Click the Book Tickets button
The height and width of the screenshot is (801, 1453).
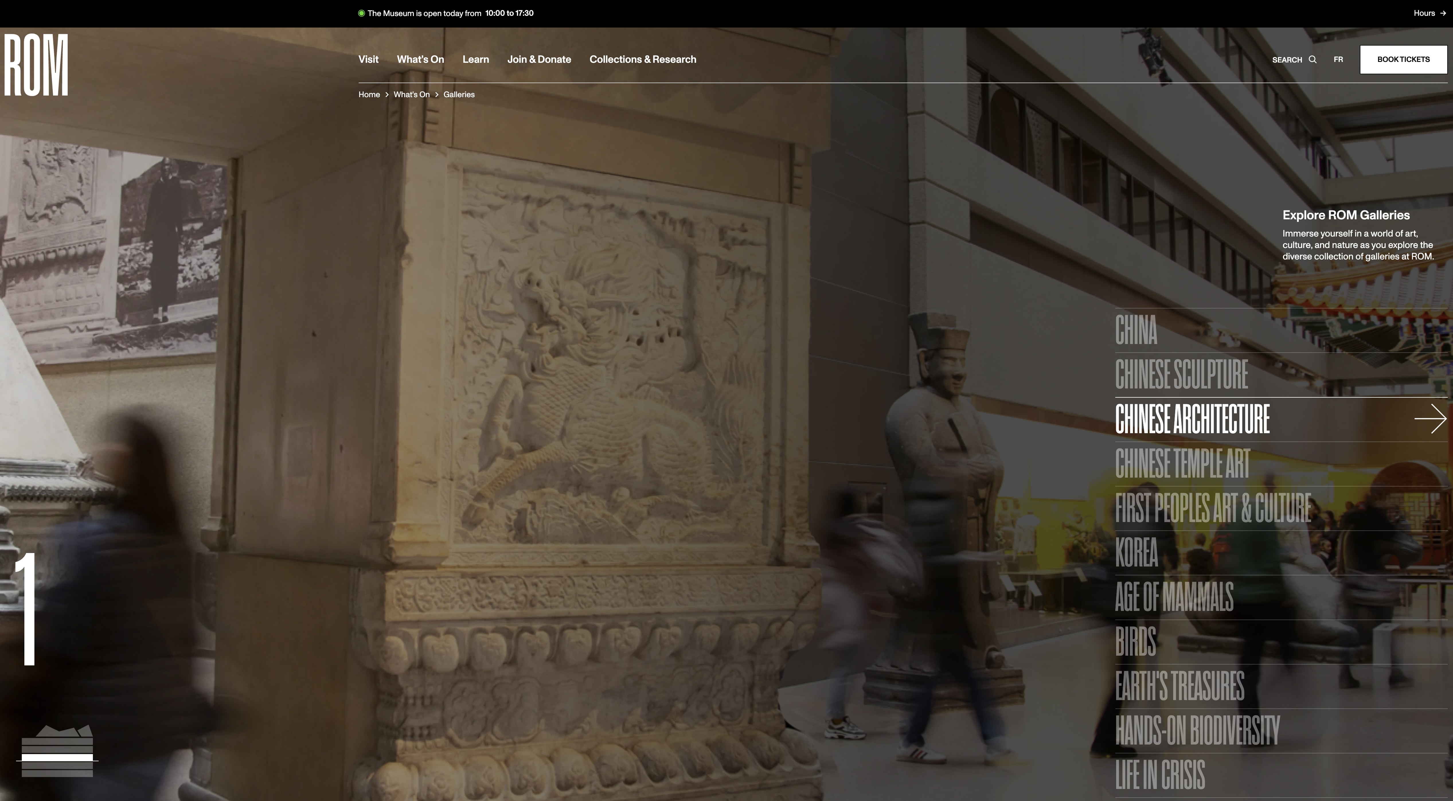point(1403,59)
